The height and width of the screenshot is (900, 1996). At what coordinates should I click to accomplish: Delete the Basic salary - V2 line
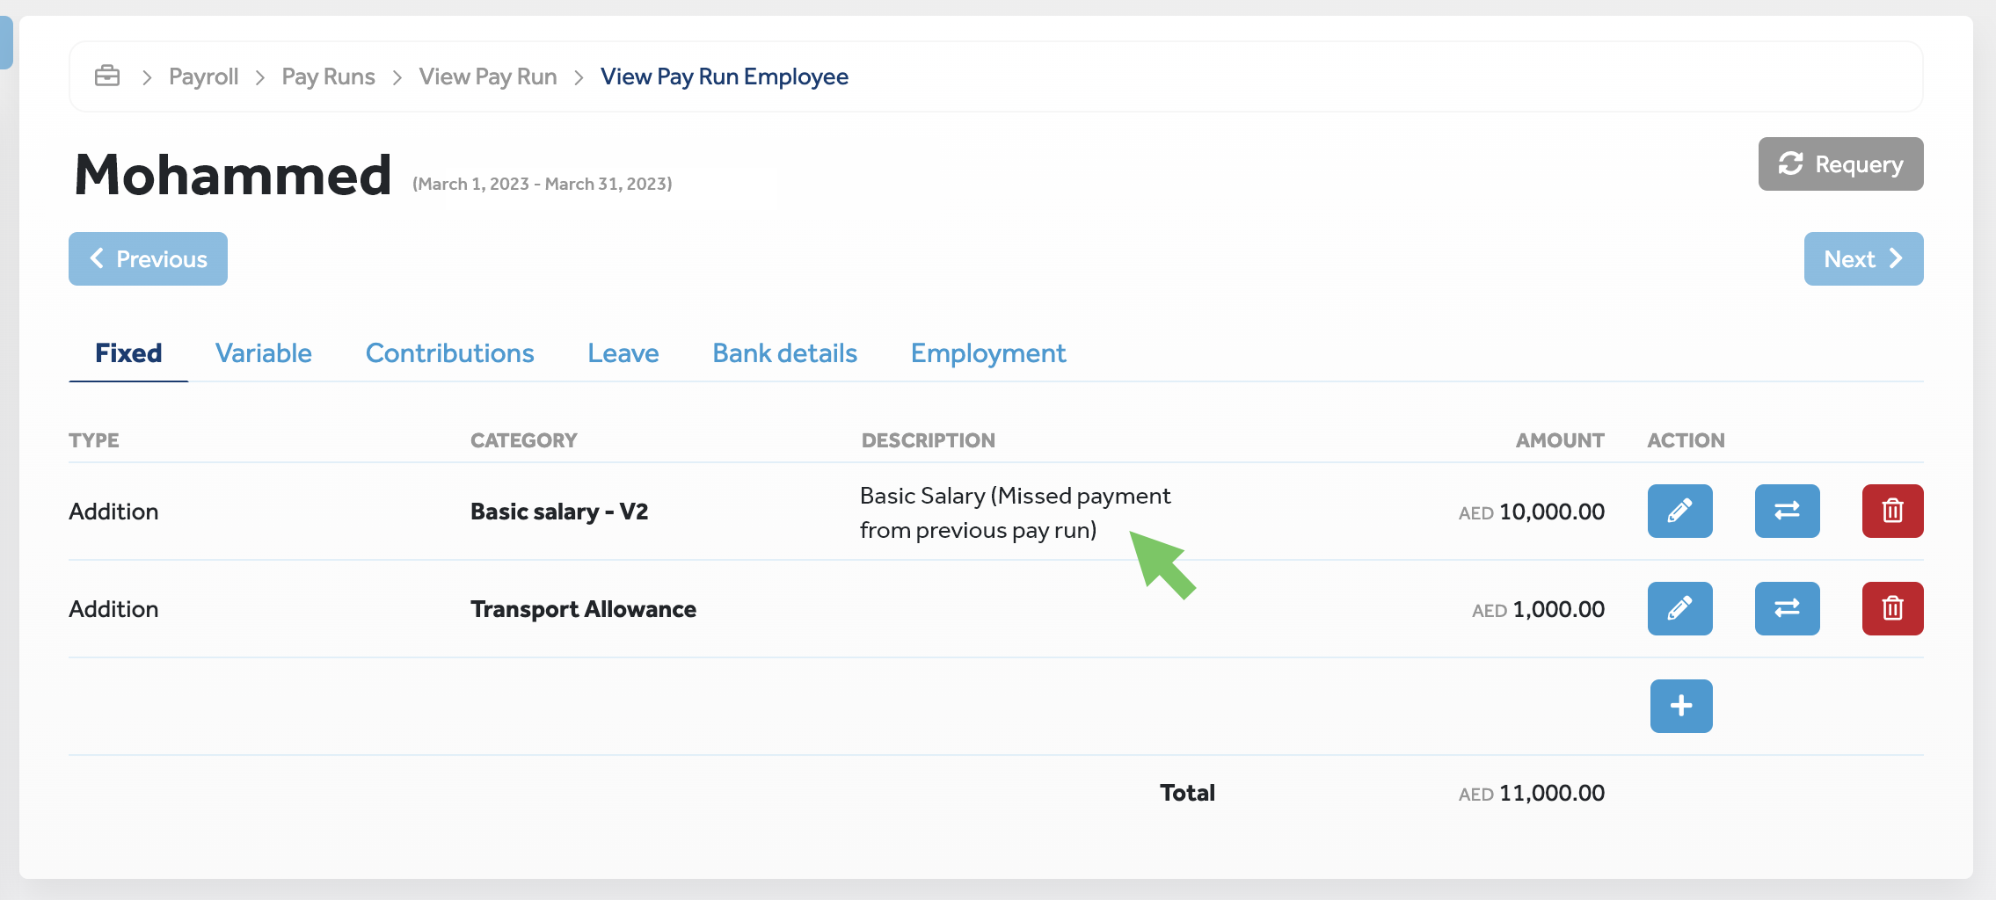pos(1892,511)
